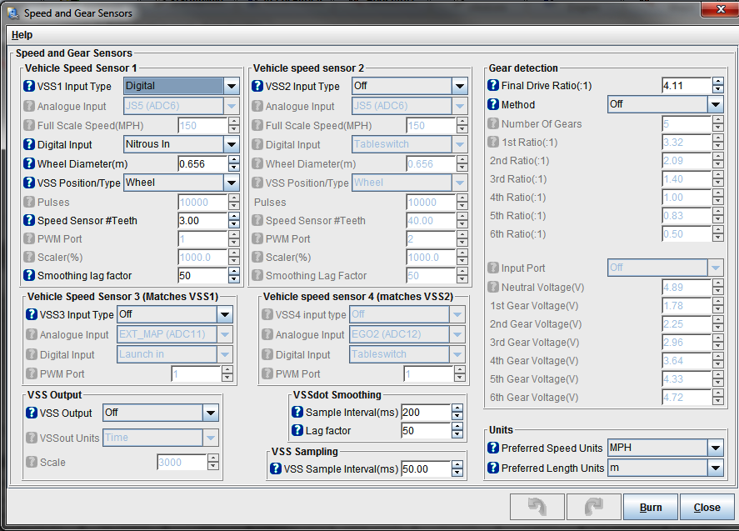Click help icon for Final Drive Ratio
Image resolution: width=739 pixels, height=531 pixels.
[493, 86]
